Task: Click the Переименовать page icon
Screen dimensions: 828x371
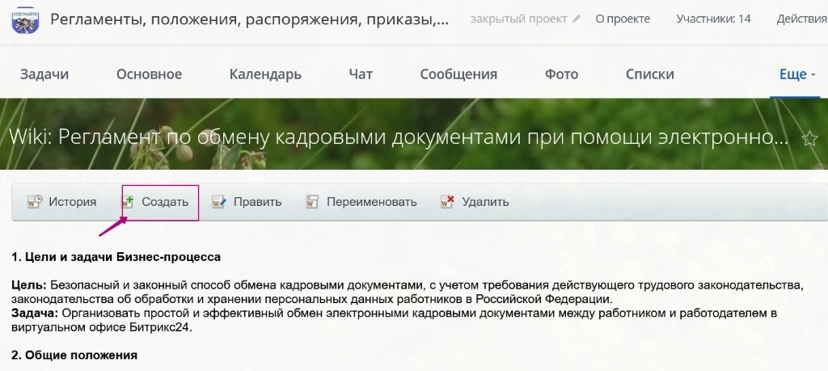Action: (x=312, y=201)
